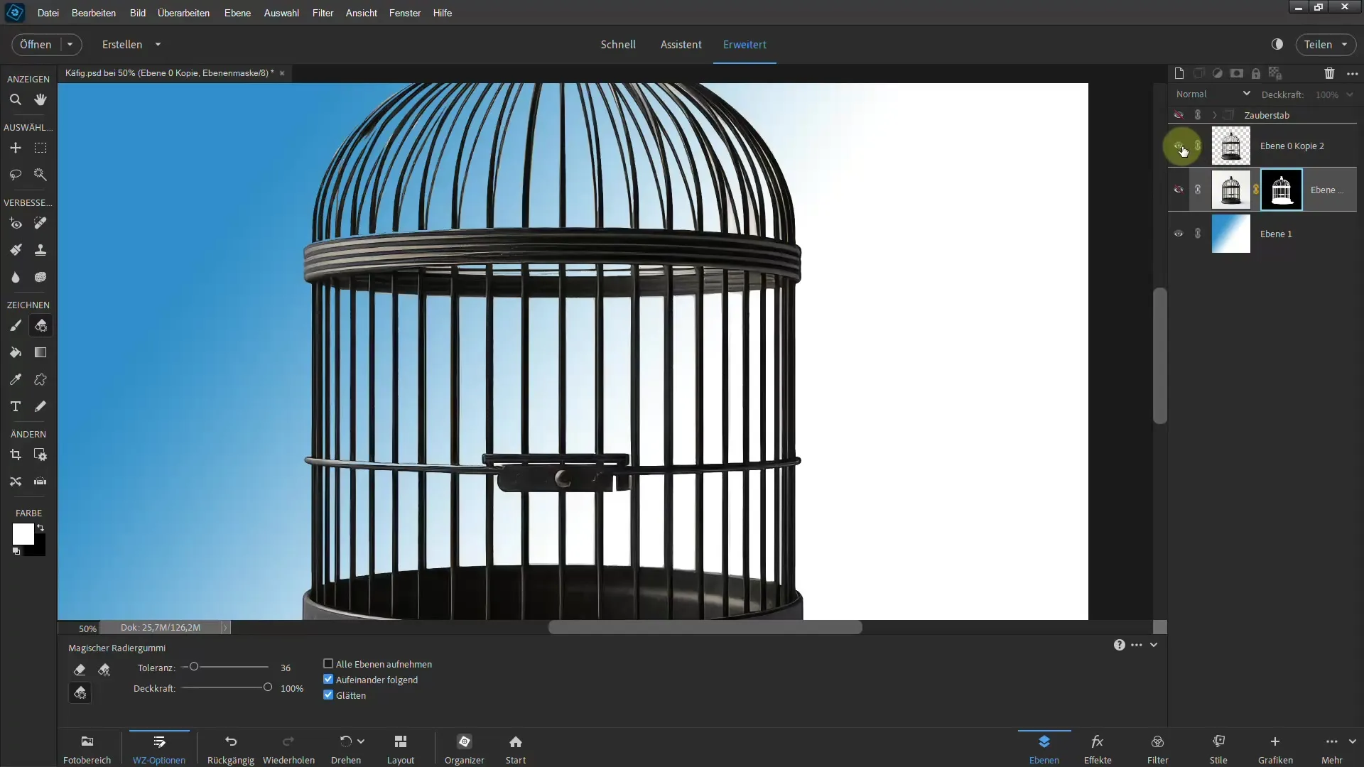
Task: Select the Brush tool
Action: (x=16, y=325)
